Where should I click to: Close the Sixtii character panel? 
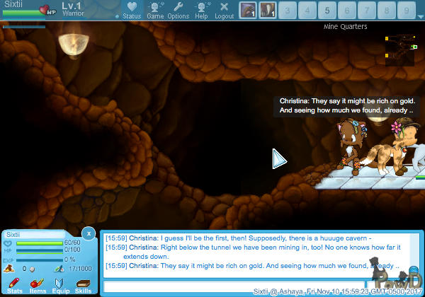pos(88,233)
